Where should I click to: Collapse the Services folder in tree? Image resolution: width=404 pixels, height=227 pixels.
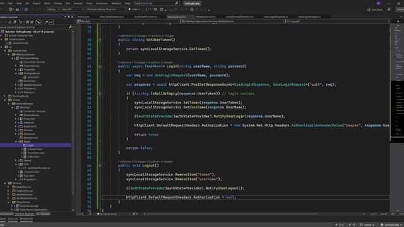pos(5,183)
